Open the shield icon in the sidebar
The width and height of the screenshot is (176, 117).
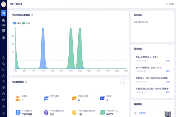4,82
